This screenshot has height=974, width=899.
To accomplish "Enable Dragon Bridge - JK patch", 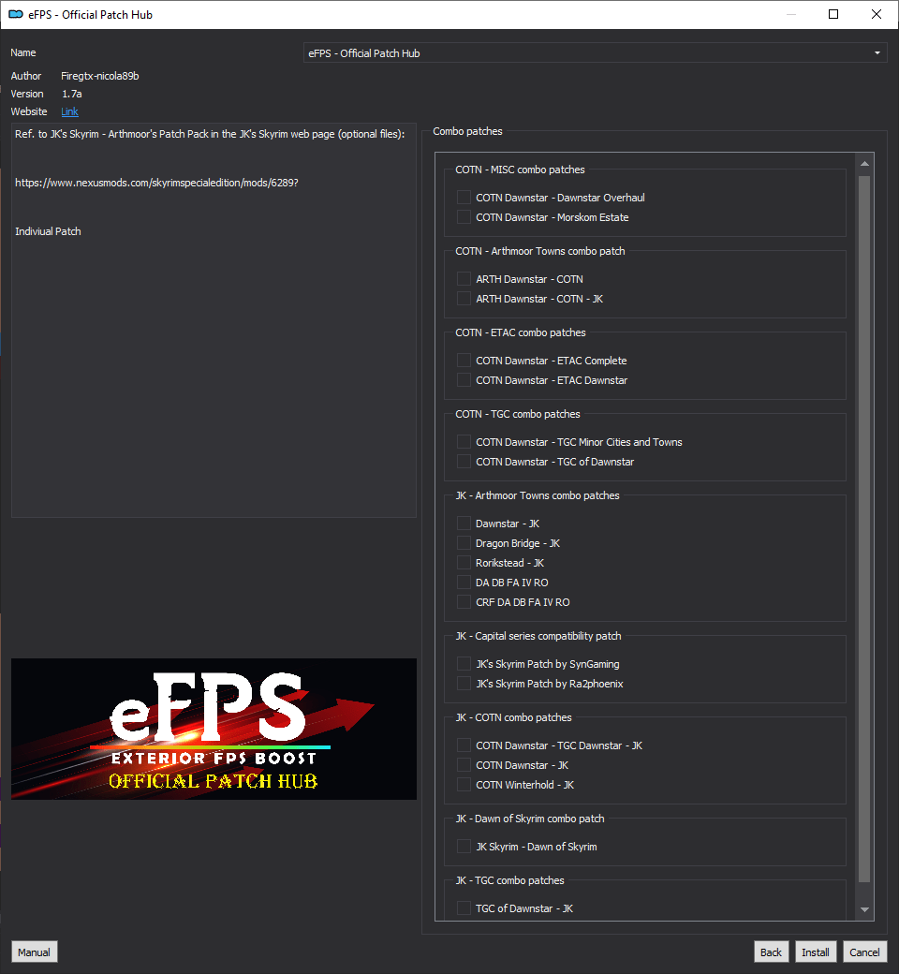I will (464, 543).
